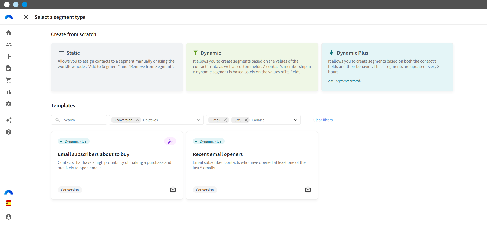Open the Home icon in sidebar

point(9,33)
